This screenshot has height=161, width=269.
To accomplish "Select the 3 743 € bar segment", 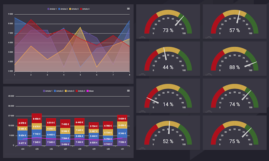I will [108, 144].
